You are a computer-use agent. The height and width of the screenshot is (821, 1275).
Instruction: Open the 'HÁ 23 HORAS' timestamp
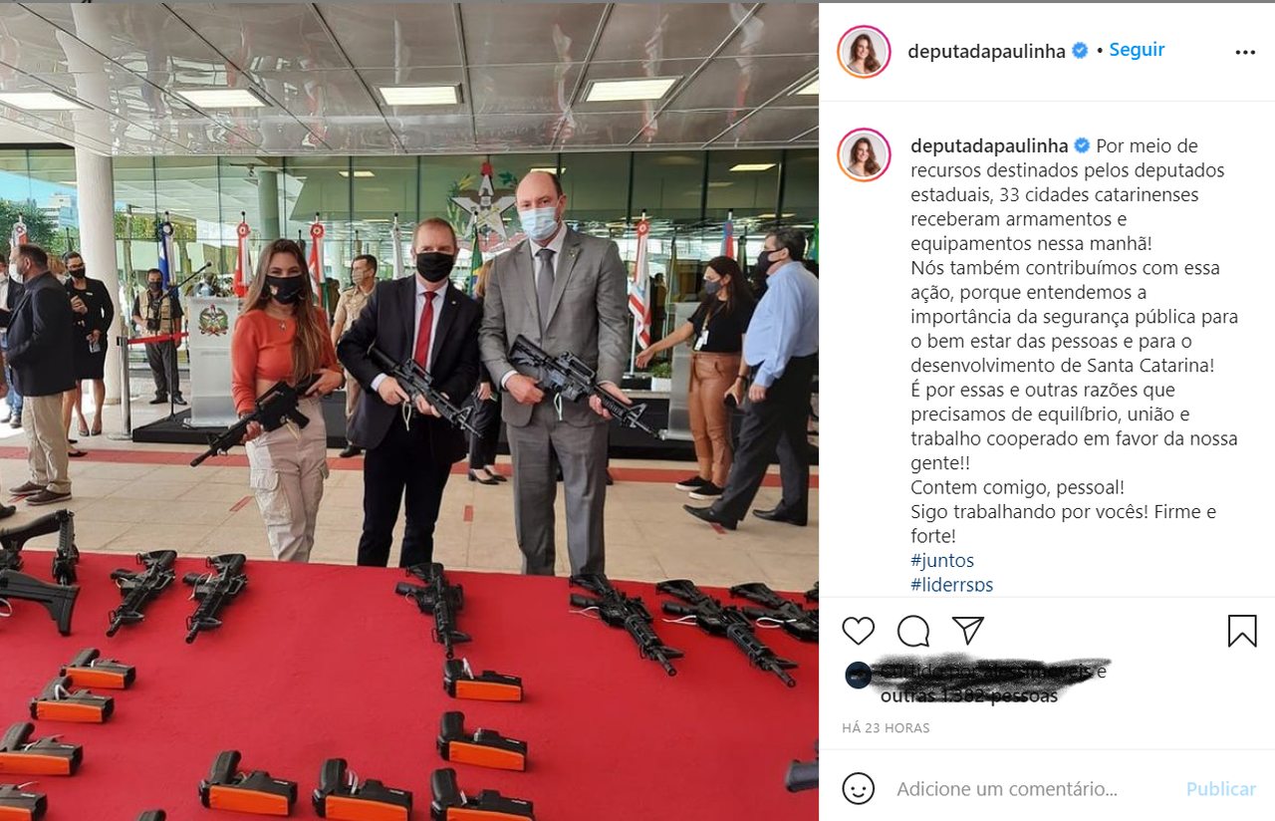tap(886, 728)
